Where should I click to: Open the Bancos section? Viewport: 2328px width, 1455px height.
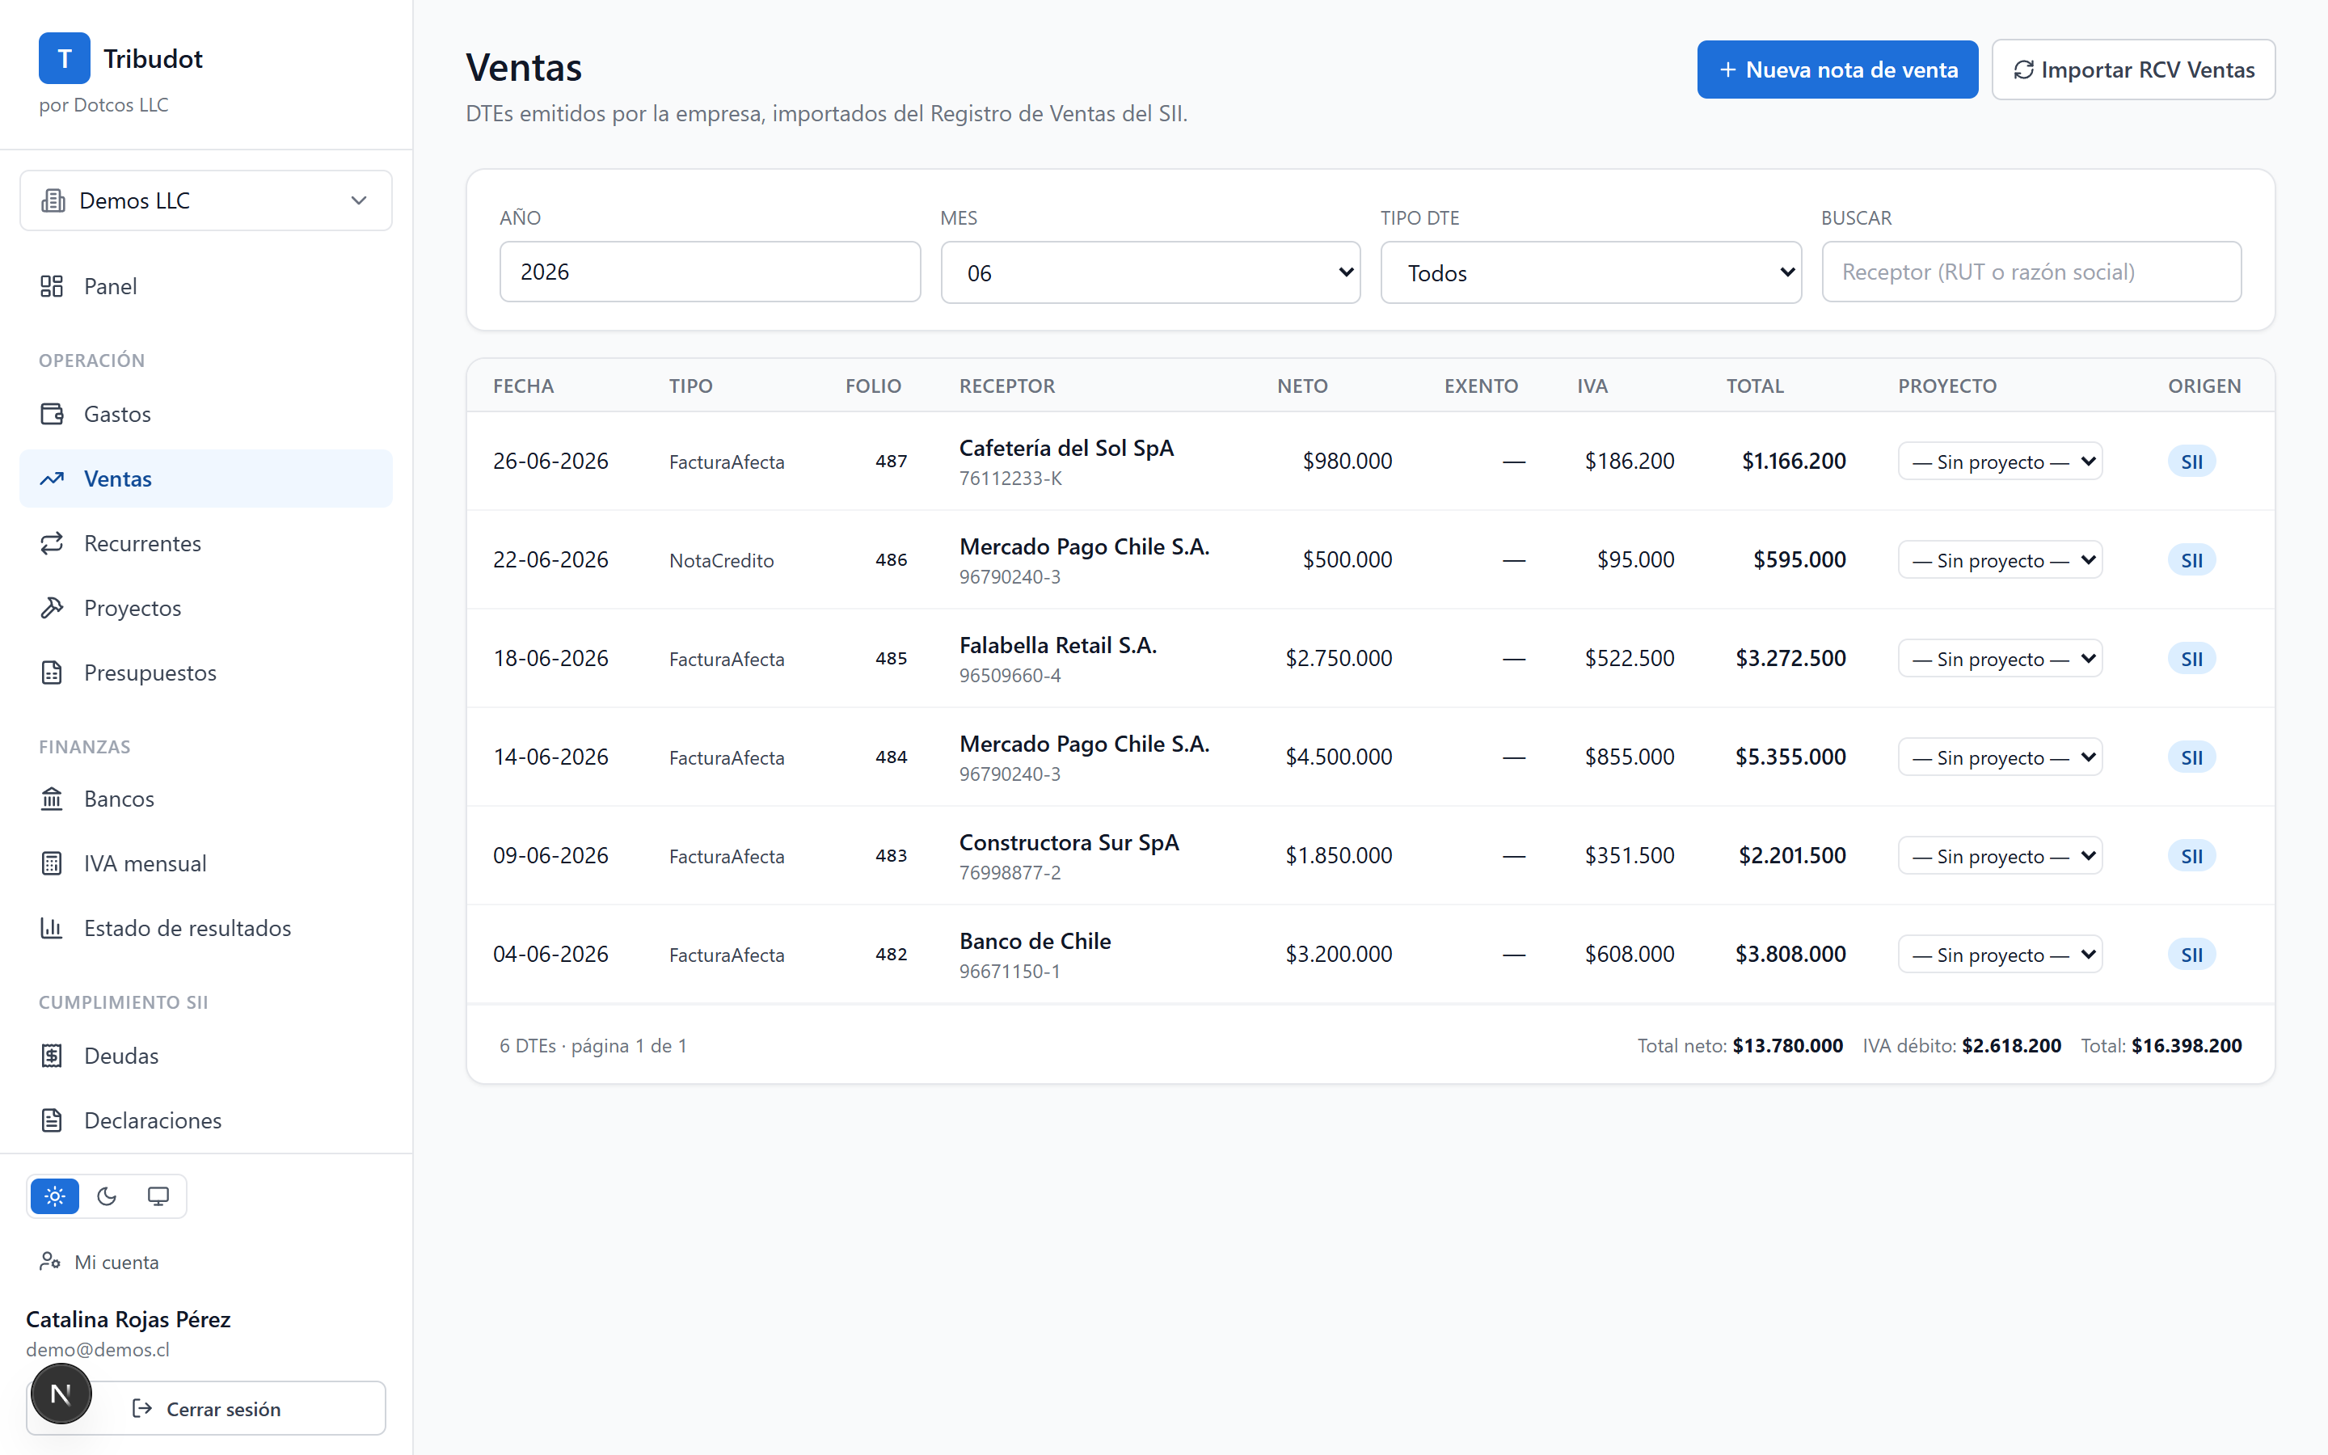(206, 799)
